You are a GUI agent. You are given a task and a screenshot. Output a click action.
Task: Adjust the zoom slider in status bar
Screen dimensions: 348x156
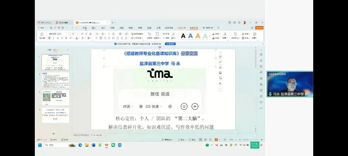(251, 140)
